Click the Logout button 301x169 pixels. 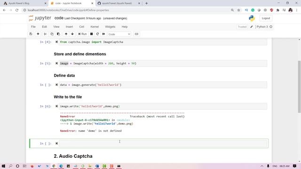pos(266,18)
